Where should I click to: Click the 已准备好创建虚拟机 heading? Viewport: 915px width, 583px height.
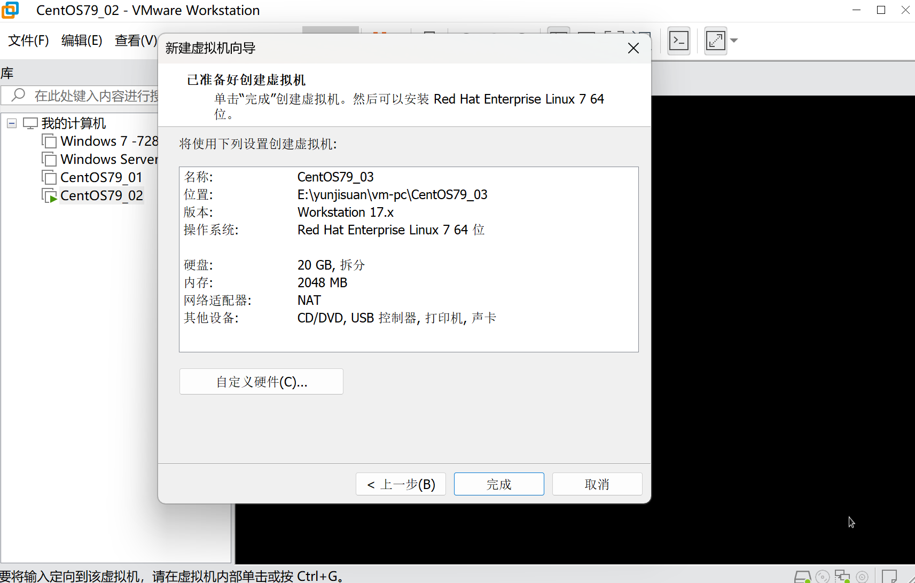(x=246, y=80)
